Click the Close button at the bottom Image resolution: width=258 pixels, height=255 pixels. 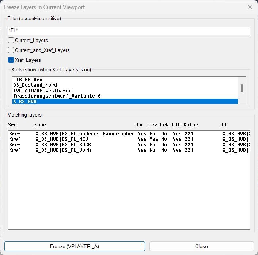click(x=201, y=246)
